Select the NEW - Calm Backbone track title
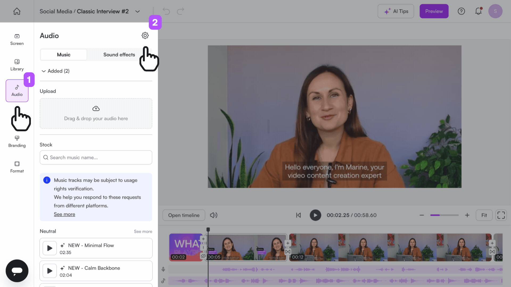511x287 pixels. pyautogui.click(x=94, y=268)
